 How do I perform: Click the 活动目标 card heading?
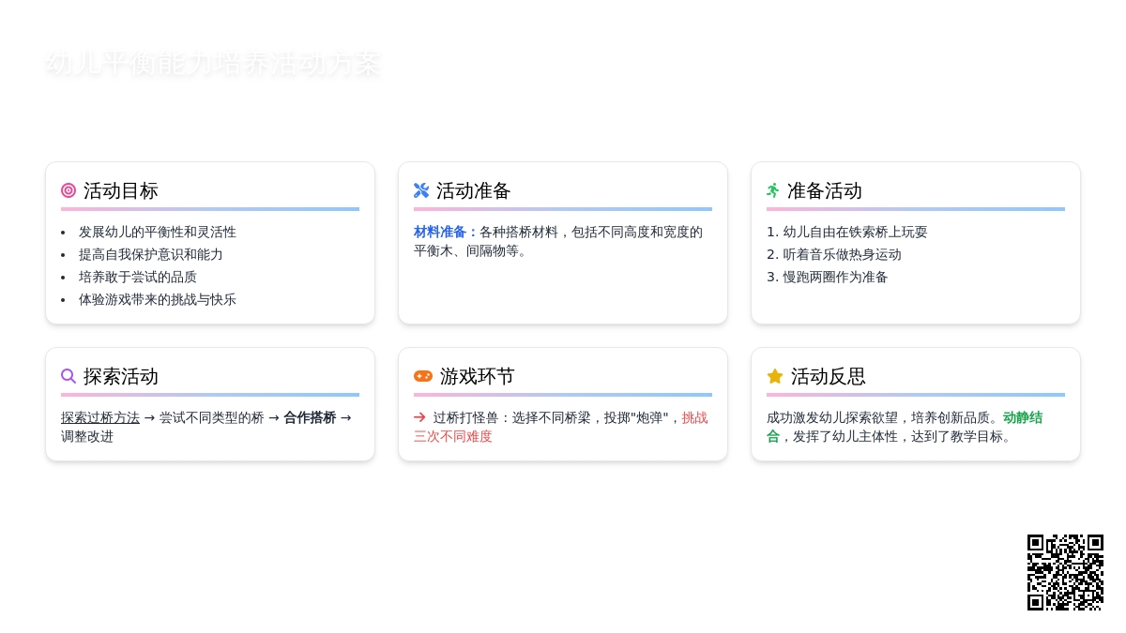tap(121, 190)
